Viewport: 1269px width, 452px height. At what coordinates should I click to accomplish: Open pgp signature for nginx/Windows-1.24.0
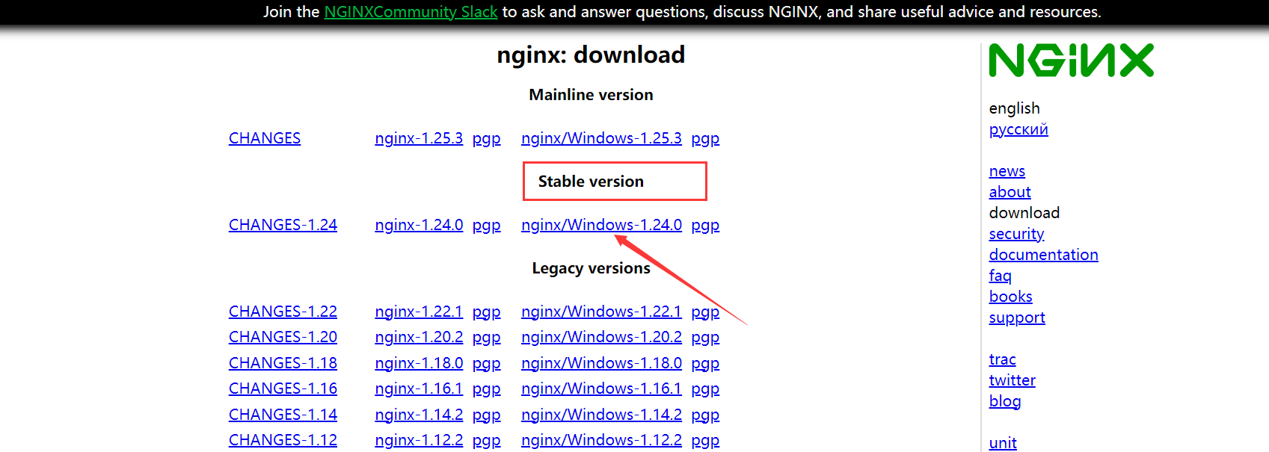tap(705, 226)
